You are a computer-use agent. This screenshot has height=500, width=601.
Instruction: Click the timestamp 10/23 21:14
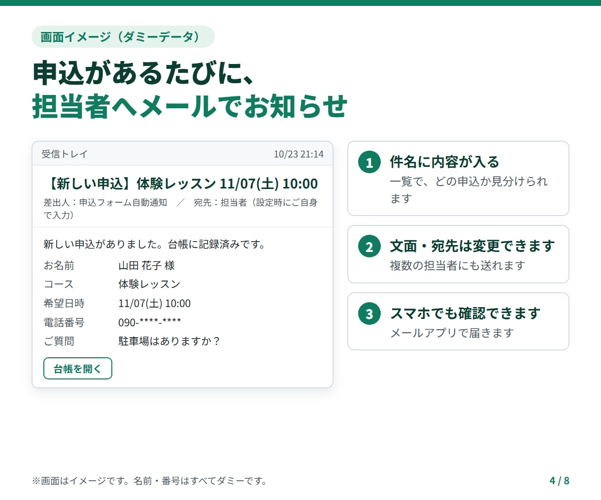pyautogui.click(x=299, y=154)
